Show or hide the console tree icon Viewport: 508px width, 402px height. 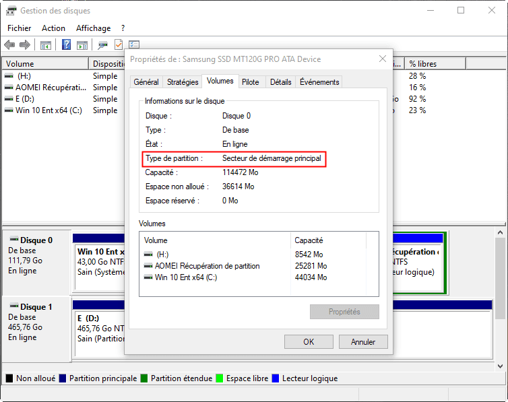(x=46, y=45)
